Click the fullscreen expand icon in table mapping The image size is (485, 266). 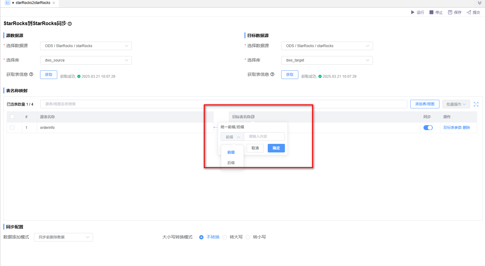[476, 104]
